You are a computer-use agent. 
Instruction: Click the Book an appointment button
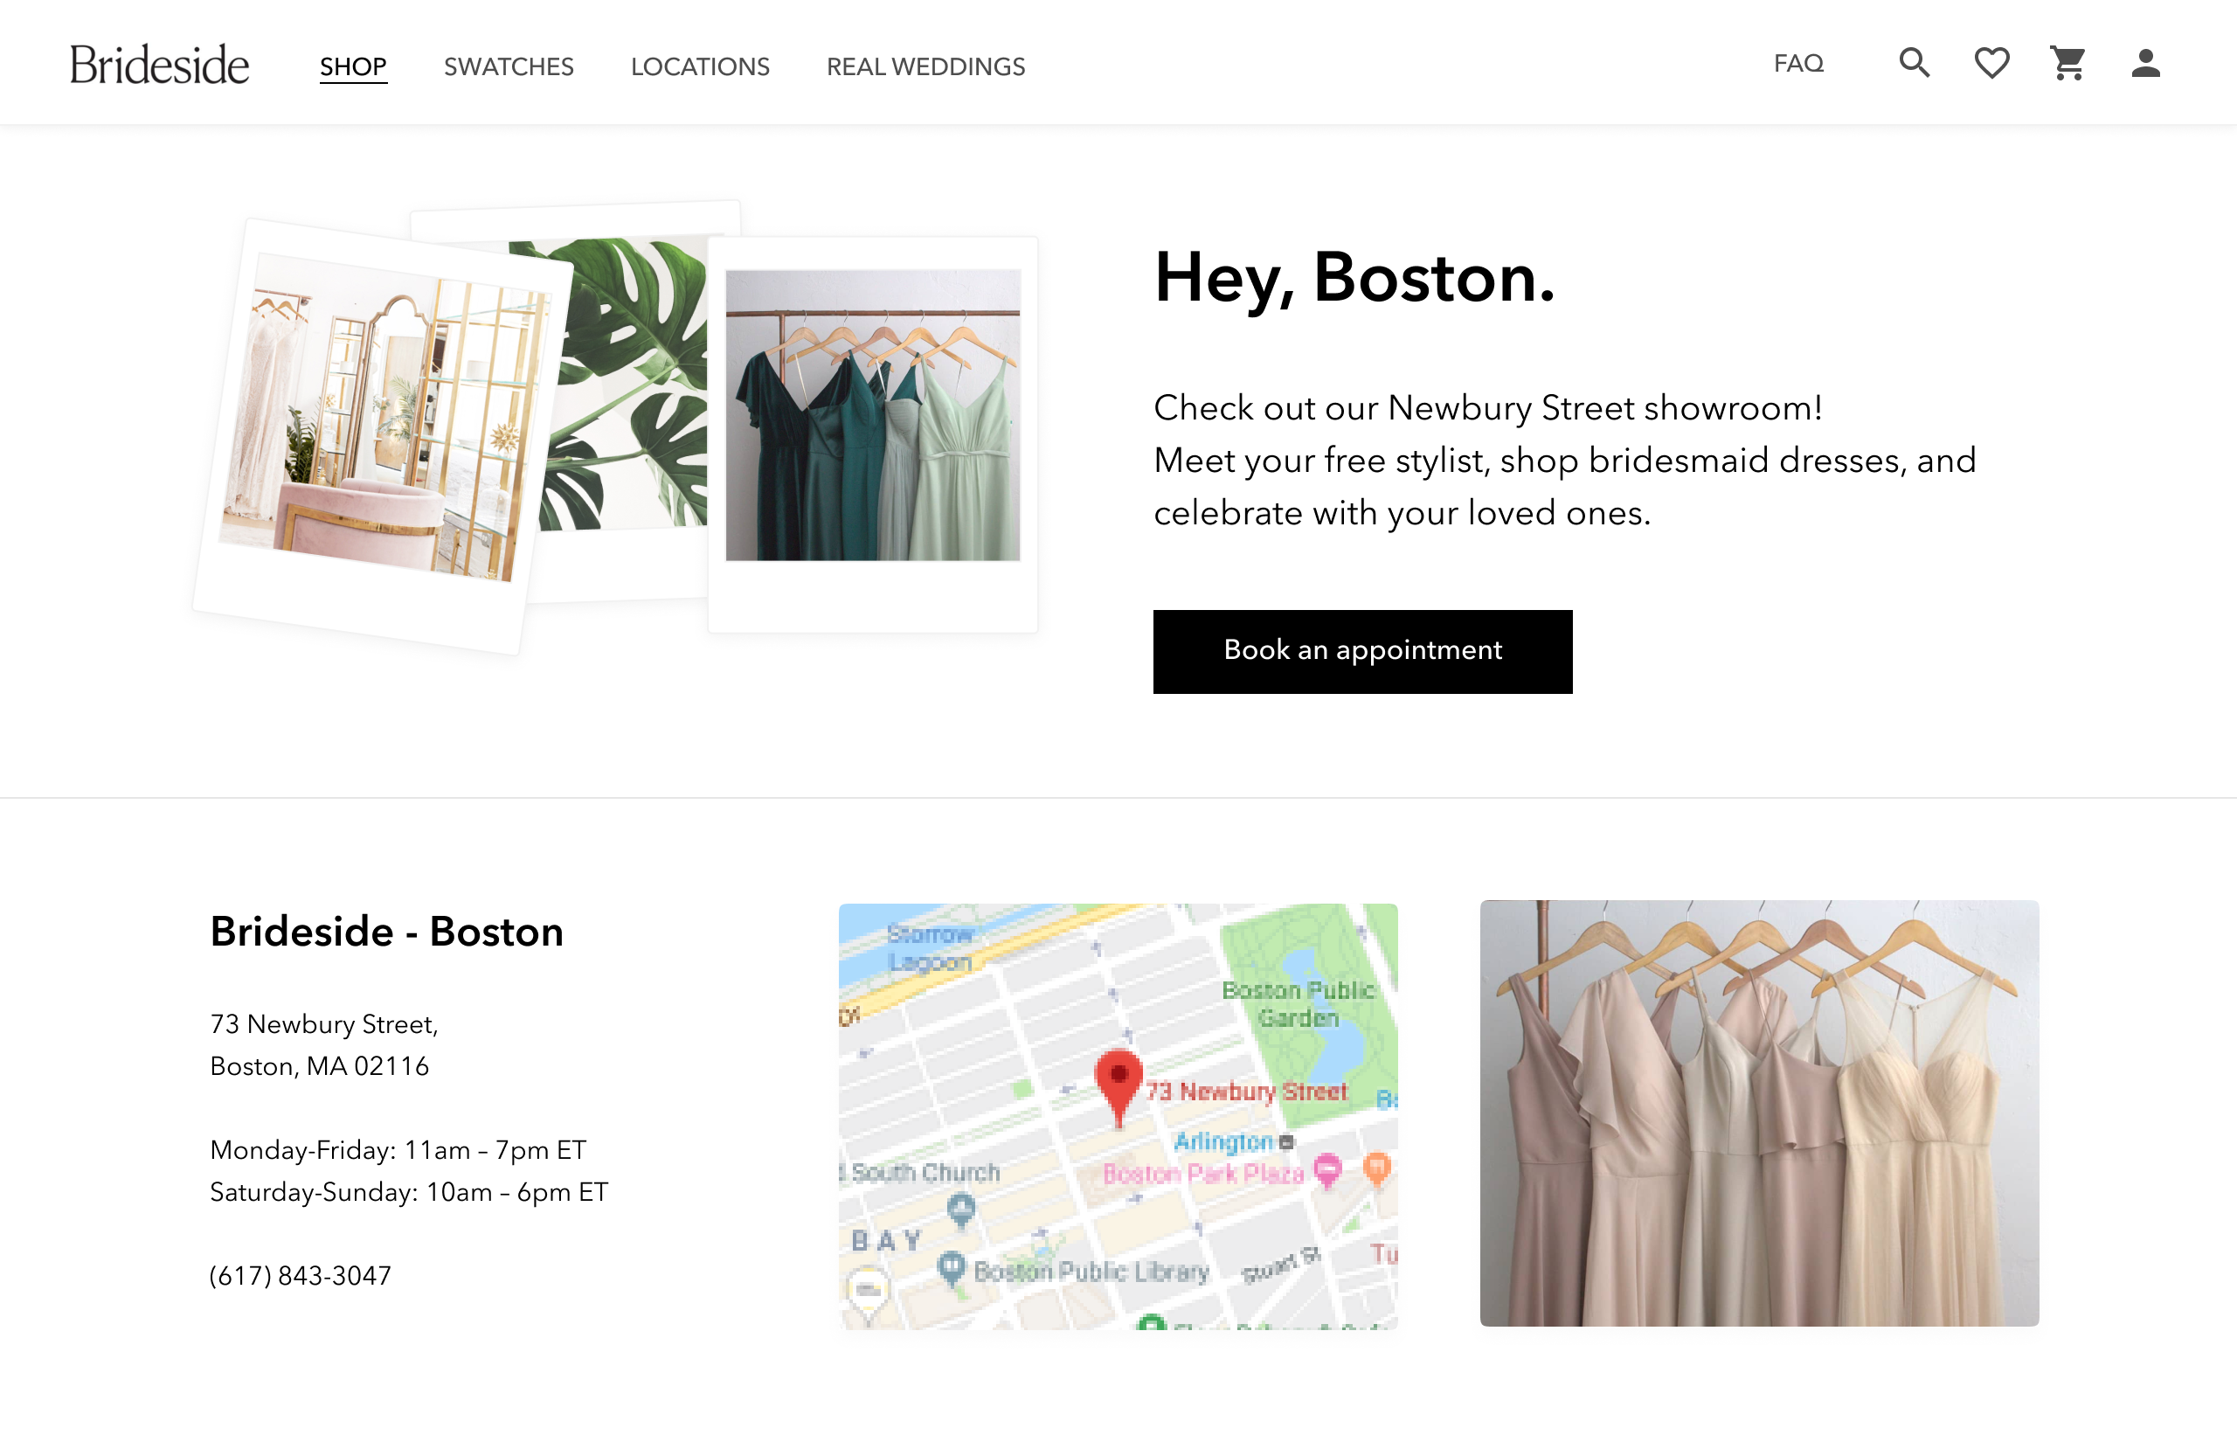[1362, 651]
